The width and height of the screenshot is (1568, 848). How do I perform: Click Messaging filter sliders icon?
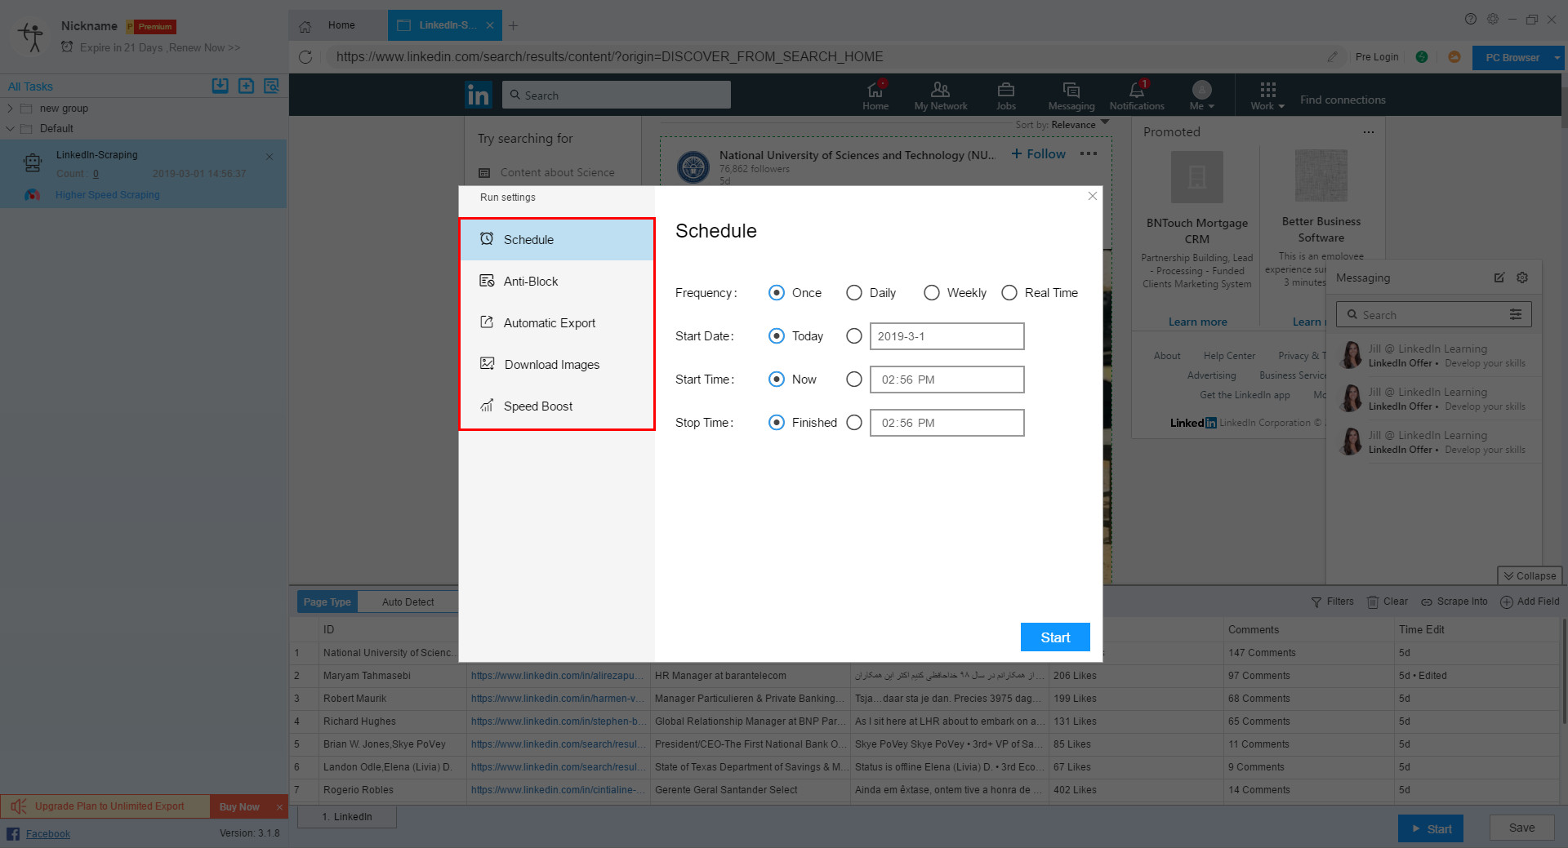[1516, 315]
